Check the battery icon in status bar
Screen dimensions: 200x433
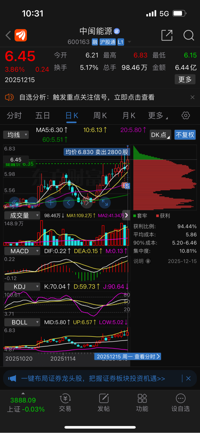click(180, 13)
